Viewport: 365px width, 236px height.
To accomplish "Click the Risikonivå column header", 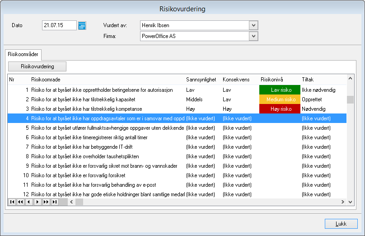I will pos(272,80).
